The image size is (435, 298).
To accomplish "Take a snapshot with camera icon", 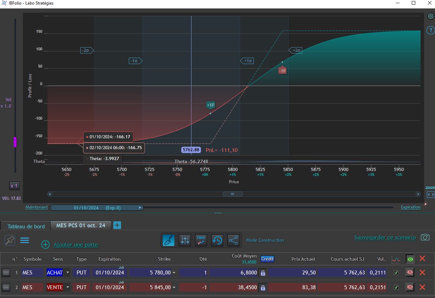I will 425,237.
